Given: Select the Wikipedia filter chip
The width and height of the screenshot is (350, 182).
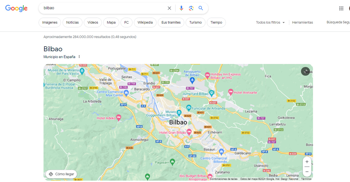Looking at the screenshot, I should point(145,22).
